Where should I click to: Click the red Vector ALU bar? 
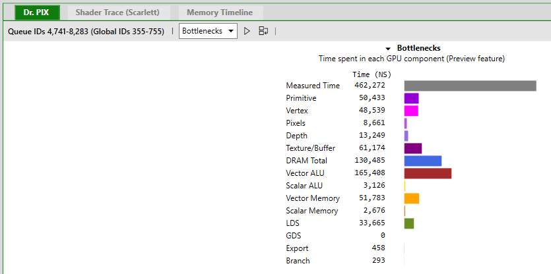point(428,173)
